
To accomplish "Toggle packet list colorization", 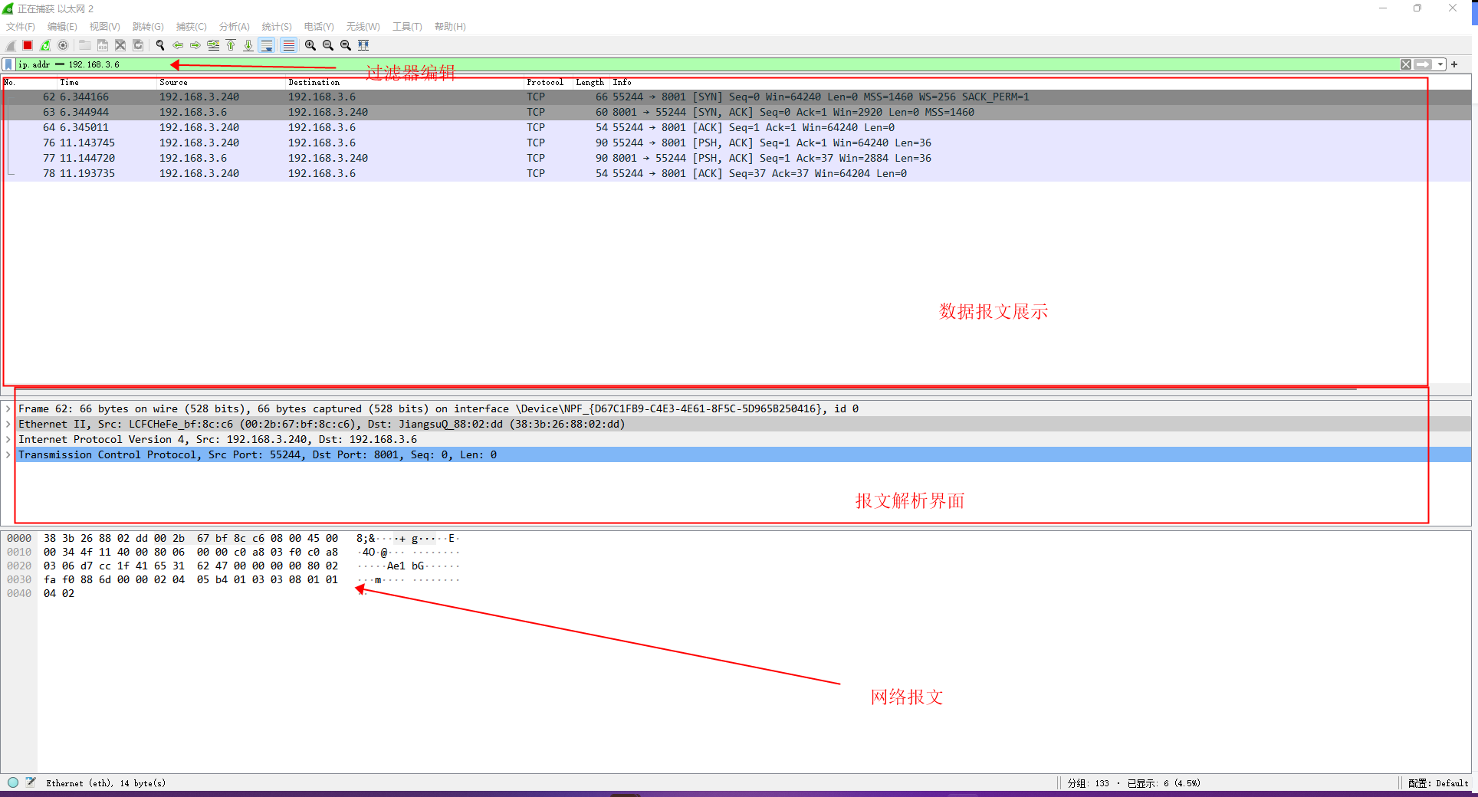I will 288,45.
